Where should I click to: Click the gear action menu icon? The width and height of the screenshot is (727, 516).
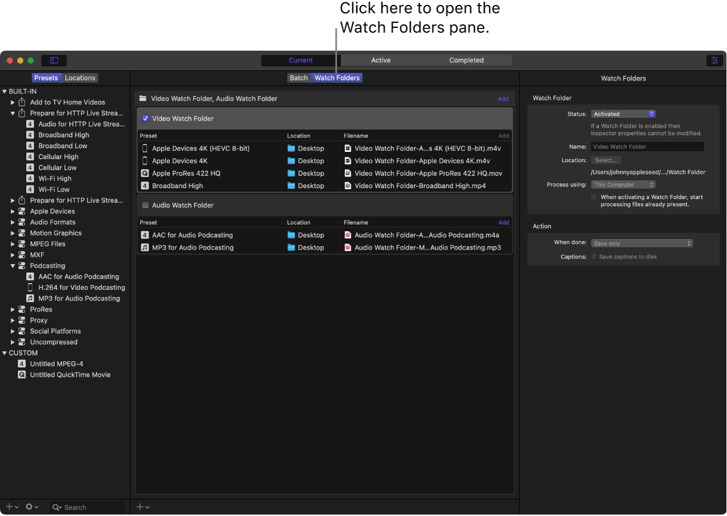point(30,507)
